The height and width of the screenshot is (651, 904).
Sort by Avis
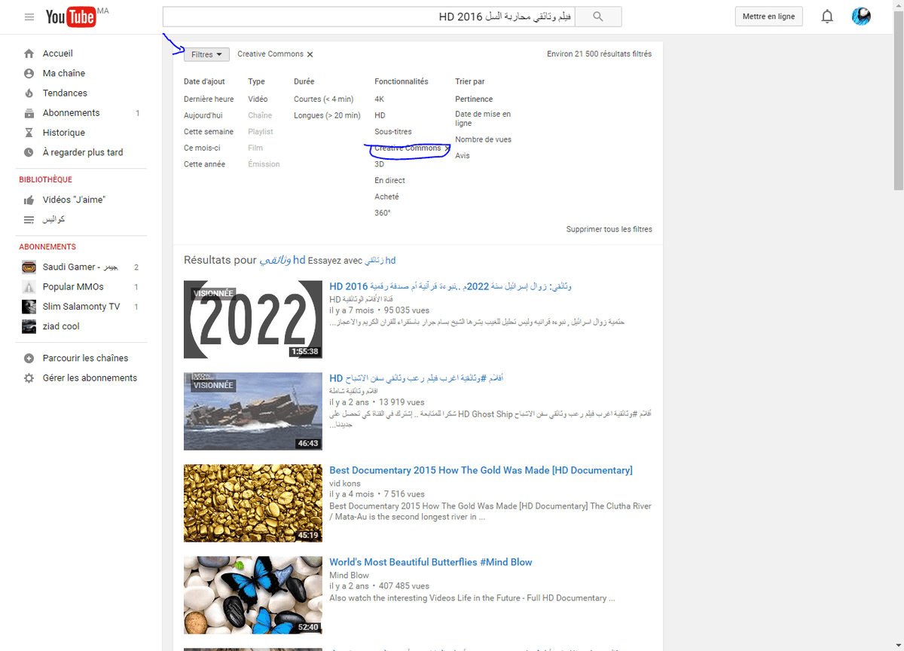pos(462,156)
